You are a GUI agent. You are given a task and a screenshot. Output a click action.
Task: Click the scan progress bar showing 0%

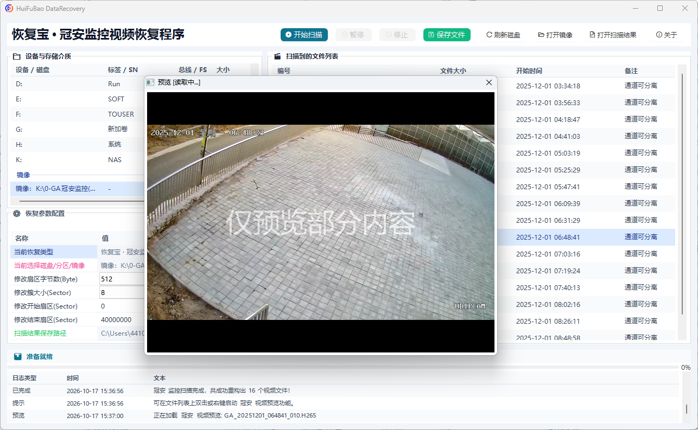tap(344, 368)
